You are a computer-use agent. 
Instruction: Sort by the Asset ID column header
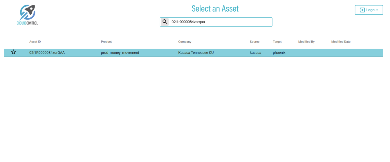35,42
